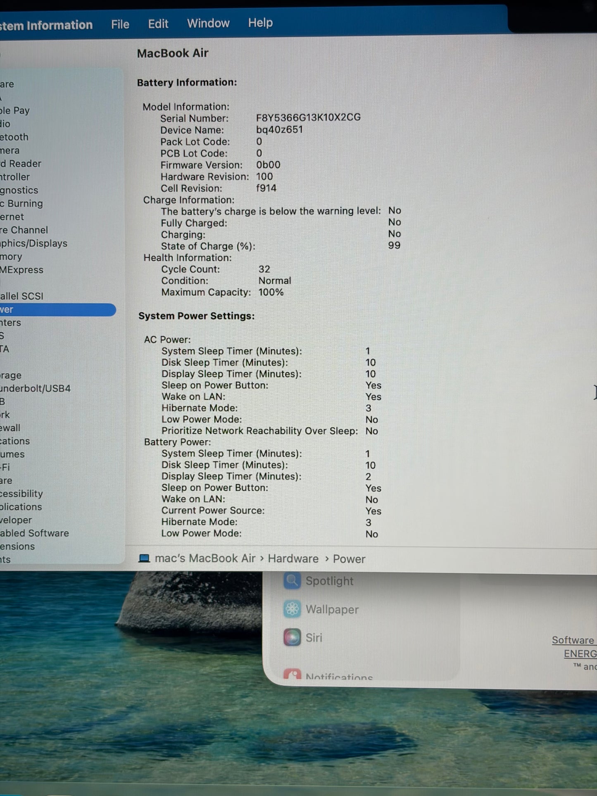Image resolution: width=597 pixels, height=796 pixels.
Task: Select Power in the path bar
Action: coord(349,559)
